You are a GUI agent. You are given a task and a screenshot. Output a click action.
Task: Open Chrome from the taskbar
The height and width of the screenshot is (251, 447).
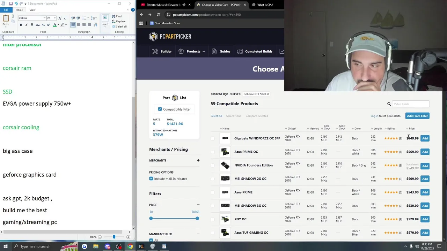[x=130, y=246]
